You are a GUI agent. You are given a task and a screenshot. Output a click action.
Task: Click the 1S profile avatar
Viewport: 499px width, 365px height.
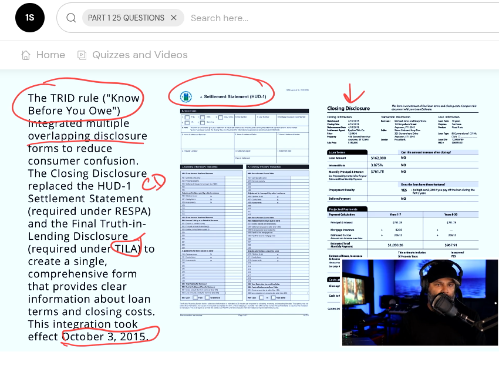[29, 18]
